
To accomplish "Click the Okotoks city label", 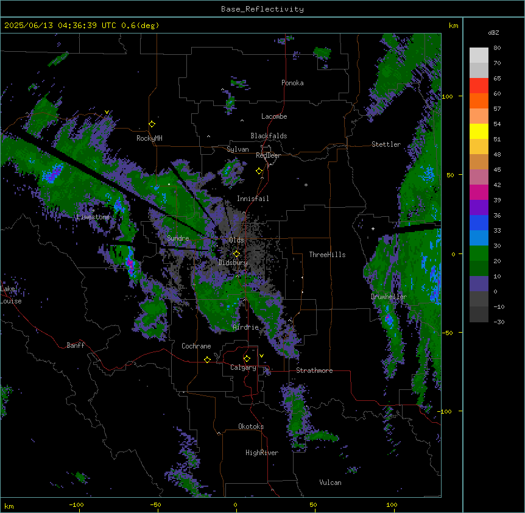I will coord(251,426).
